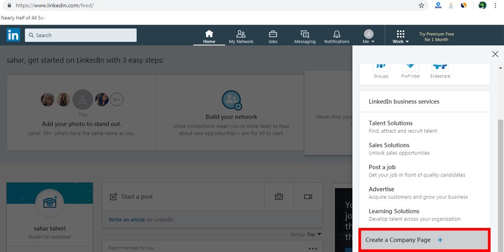The width and height of the screenshot is (504, 252).
Task: Click the plus icon beside Create a Company Page
Action: [440, 240]
